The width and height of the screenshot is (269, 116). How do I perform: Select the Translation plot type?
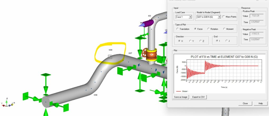click(178, 29)
